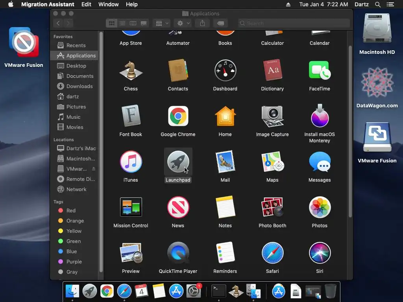Open Spotlight search in menu bar

click(x=377, y=4)
